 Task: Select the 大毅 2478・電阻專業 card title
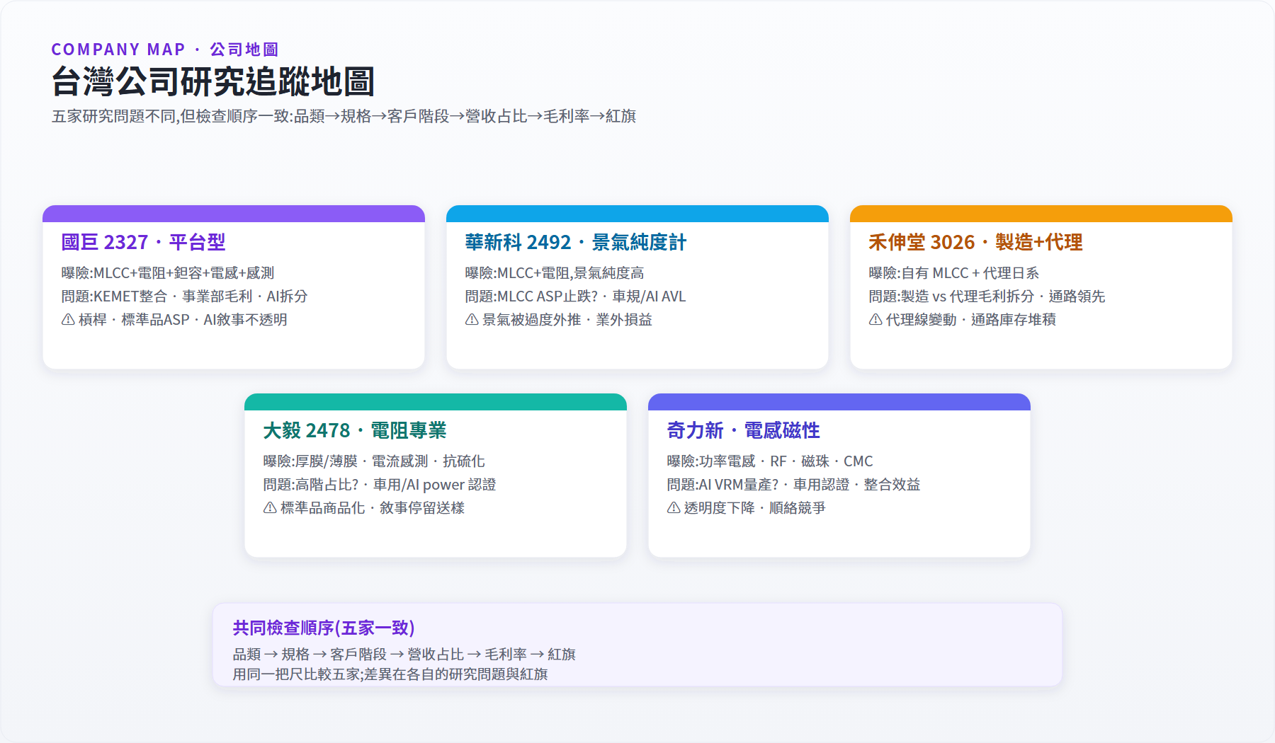tap(355, 430)
